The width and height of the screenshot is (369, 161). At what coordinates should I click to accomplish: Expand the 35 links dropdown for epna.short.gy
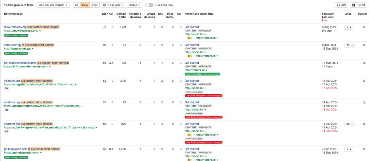pos(349,45)
